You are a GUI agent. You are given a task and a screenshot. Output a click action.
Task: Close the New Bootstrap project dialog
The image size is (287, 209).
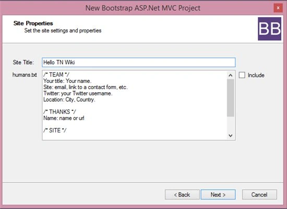pyautogui.click(x=278, y=8)
